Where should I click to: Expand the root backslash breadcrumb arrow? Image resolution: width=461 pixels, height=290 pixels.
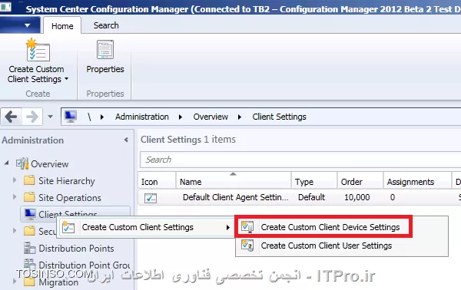102,117
